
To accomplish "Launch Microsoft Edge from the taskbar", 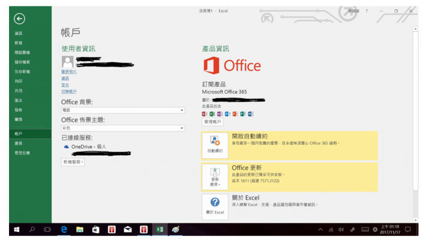I will [x=64, y=229].
